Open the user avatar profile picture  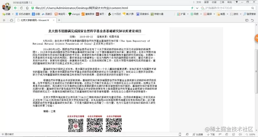tap(6, 6)
